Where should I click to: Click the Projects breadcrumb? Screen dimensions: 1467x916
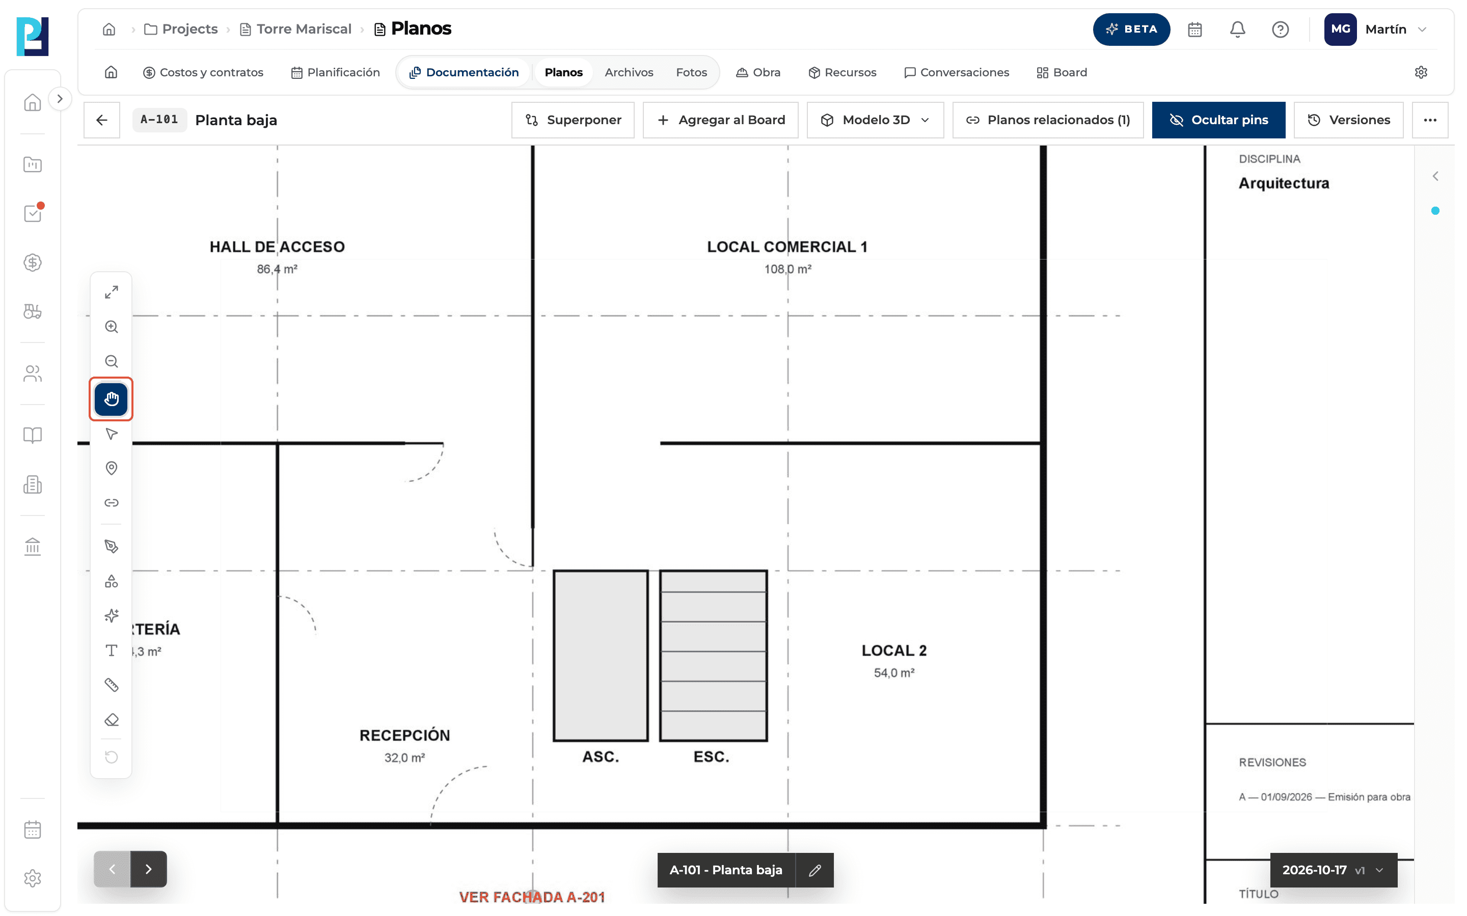(181, 29)
